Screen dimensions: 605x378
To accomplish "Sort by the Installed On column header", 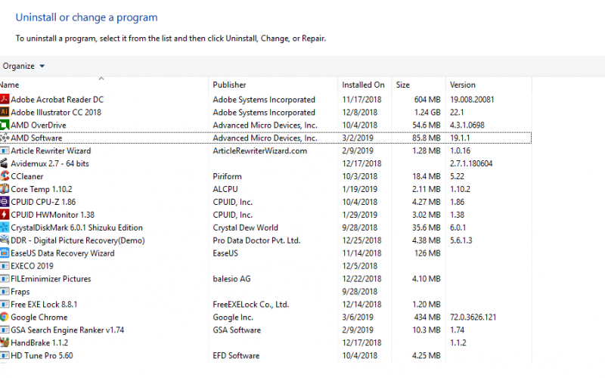I will click(x=365, y=85).
